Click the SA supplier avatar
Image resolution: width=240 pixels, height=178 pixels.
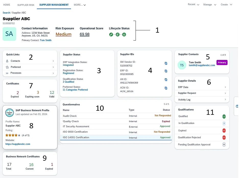tap(9, 34)
